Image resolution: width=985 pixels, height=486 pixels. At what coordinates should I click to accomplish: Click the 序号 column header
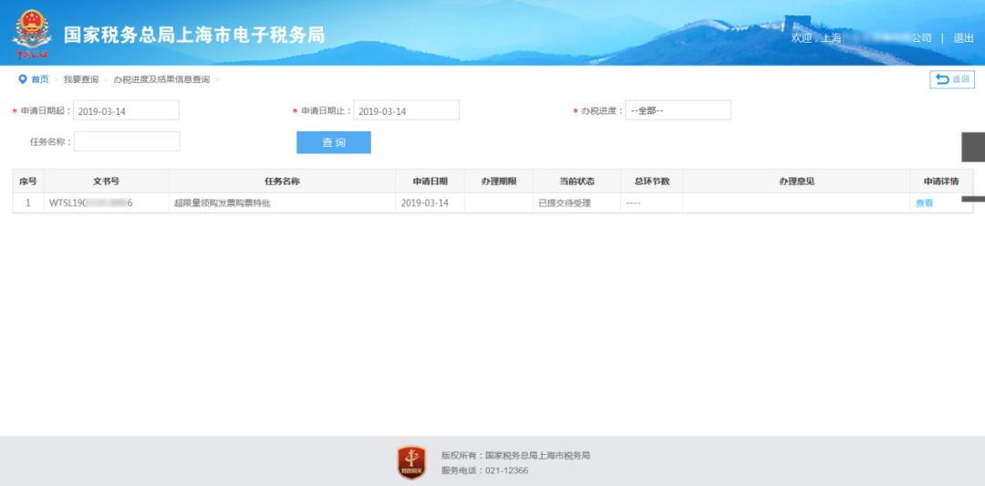(28, 181)
